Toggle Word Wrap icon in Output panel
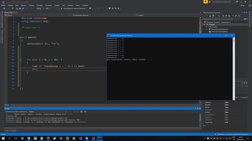This screenshot has width=252, height=141. pyautogui.click(x=85, y=112)
